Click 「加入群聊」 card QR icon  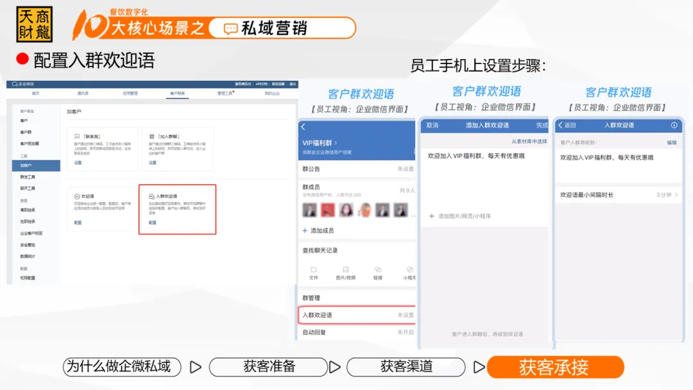click(151, 137)
